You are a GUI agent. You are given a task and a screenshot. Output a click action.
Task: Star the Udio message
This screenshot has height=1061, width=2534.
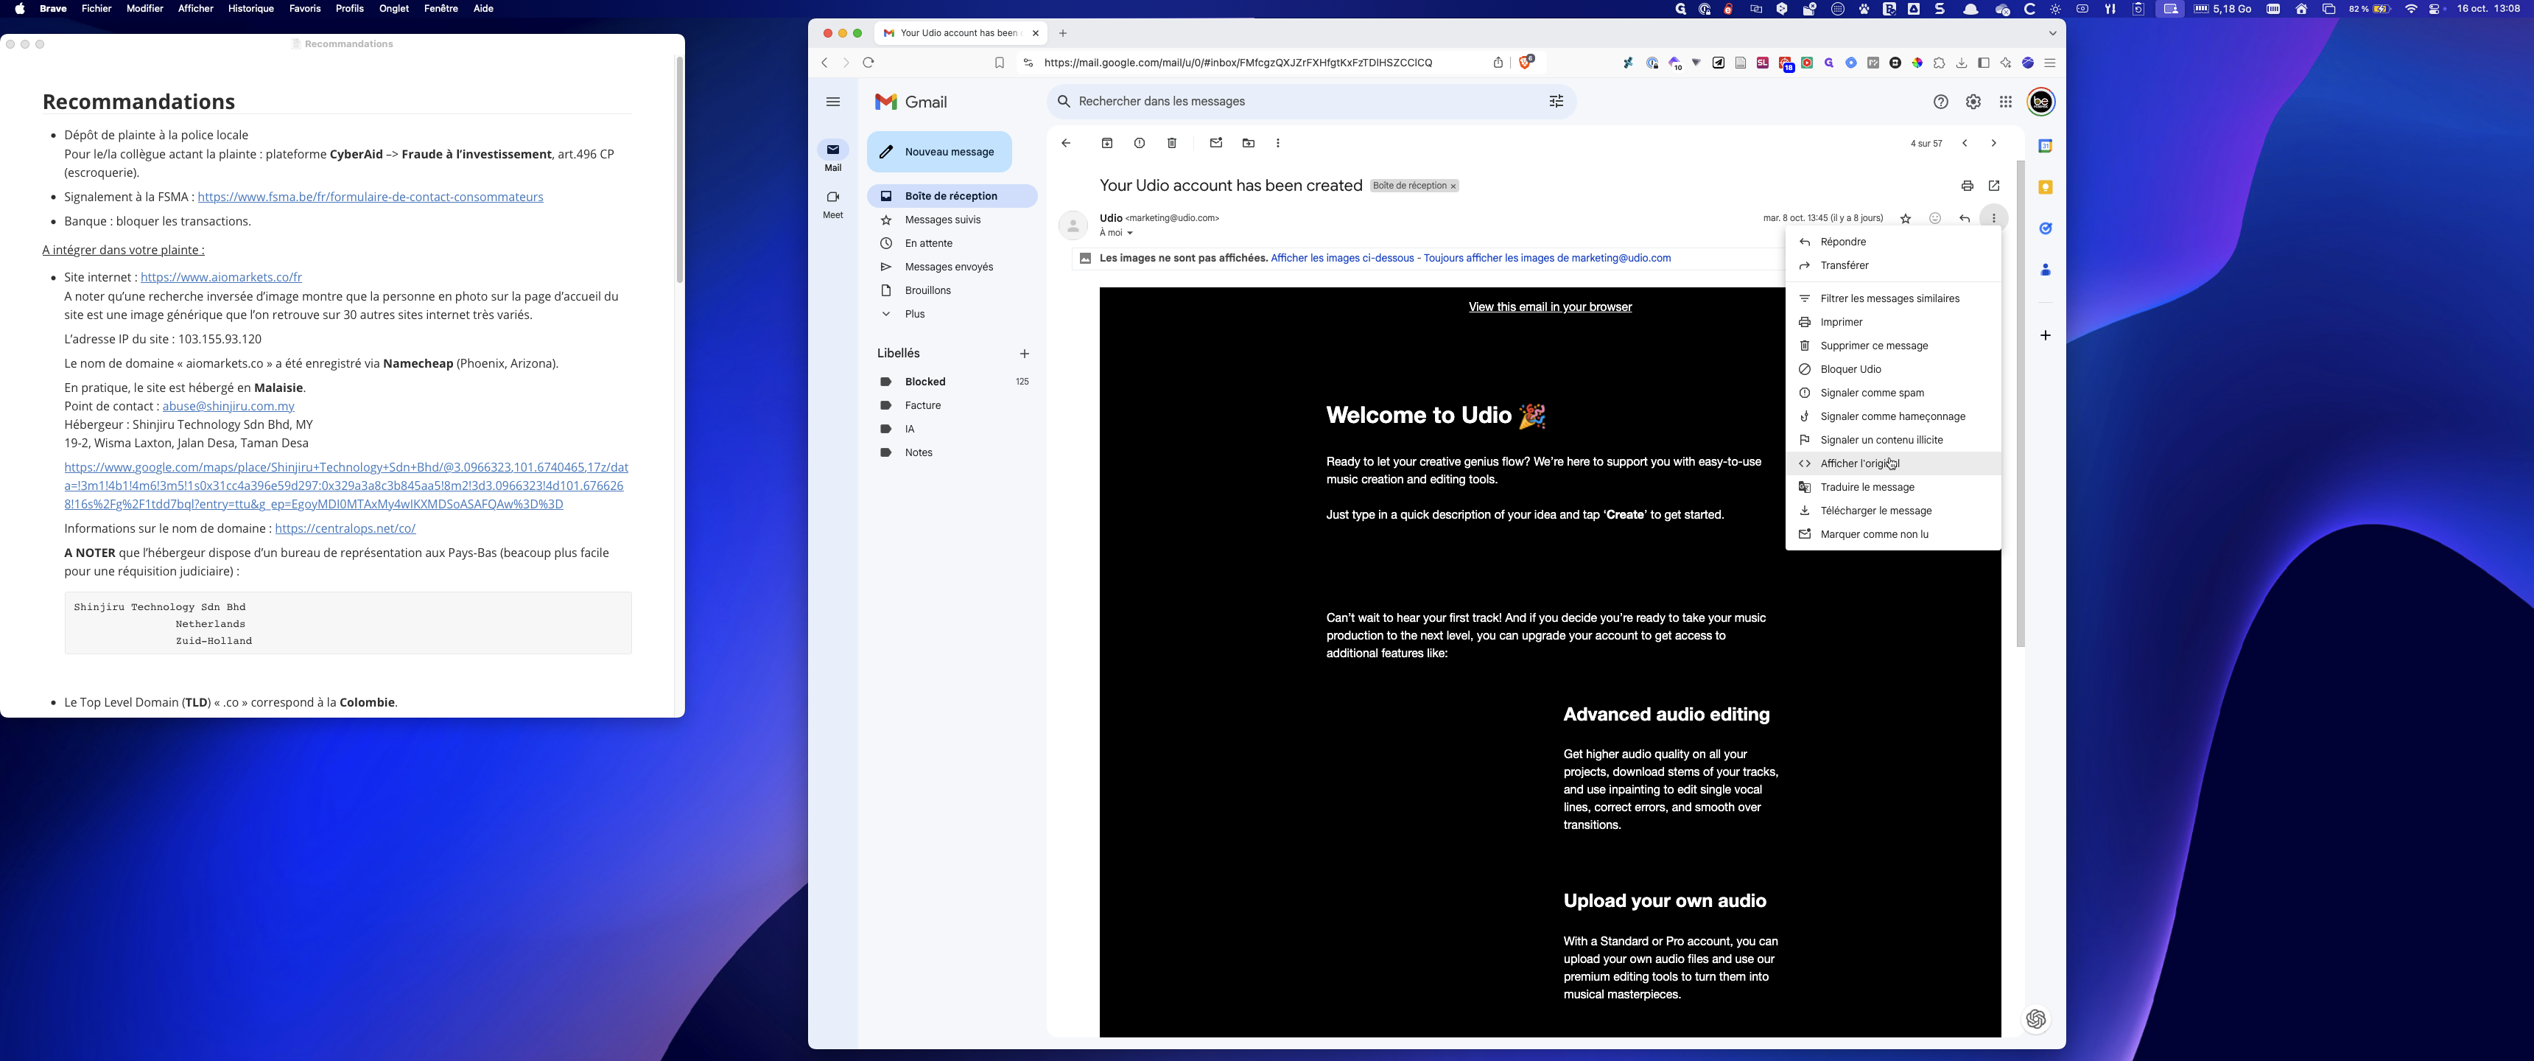tap(1906, 219)
